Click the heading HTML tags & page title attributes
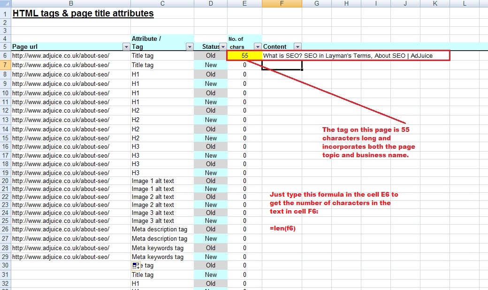The width and height of the screenshot is (488, 290). pyautogui.click(x=82, y=13)
